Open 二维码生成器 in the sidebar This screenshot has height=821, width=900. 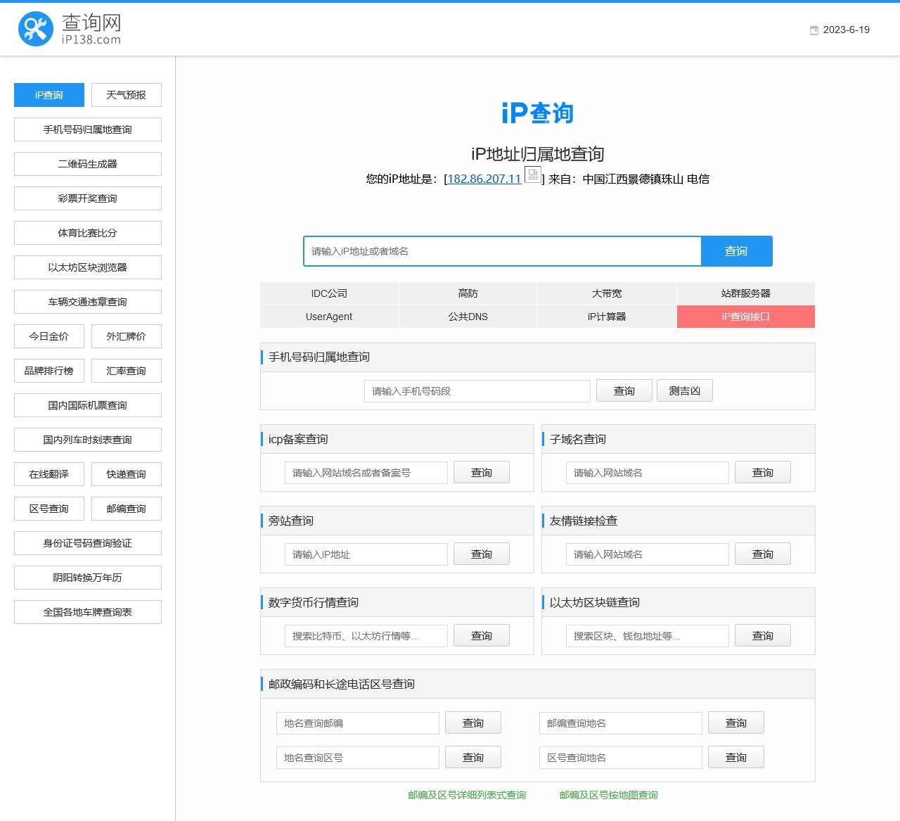88,164
